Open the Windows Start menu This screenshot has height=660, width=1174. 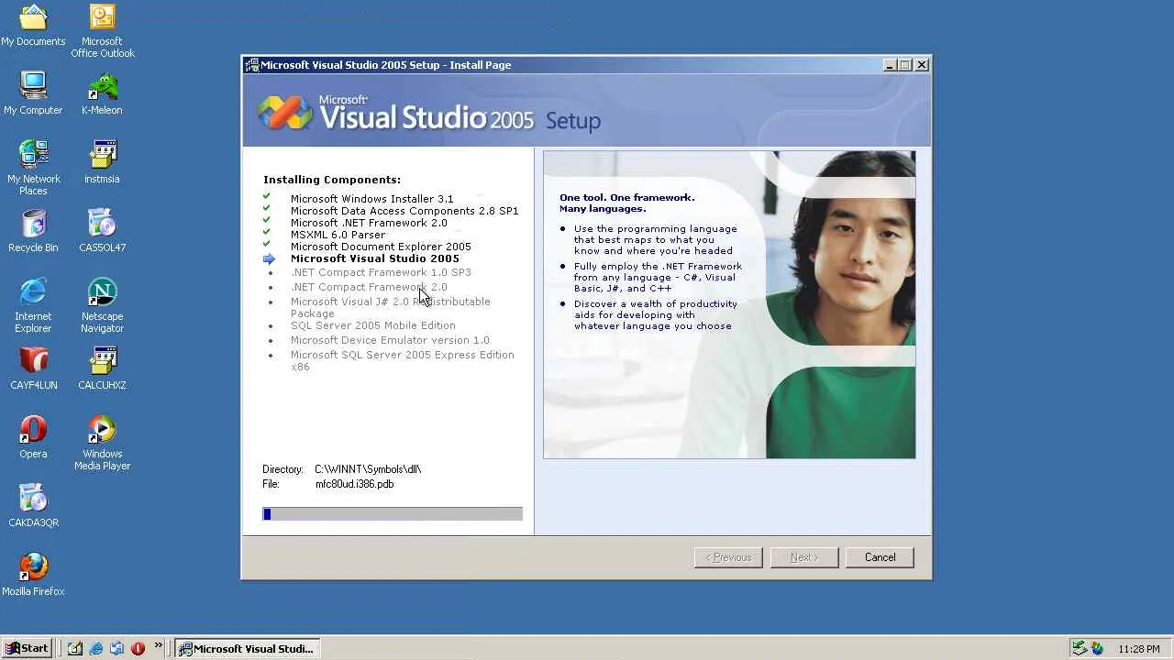click(27, 648)
